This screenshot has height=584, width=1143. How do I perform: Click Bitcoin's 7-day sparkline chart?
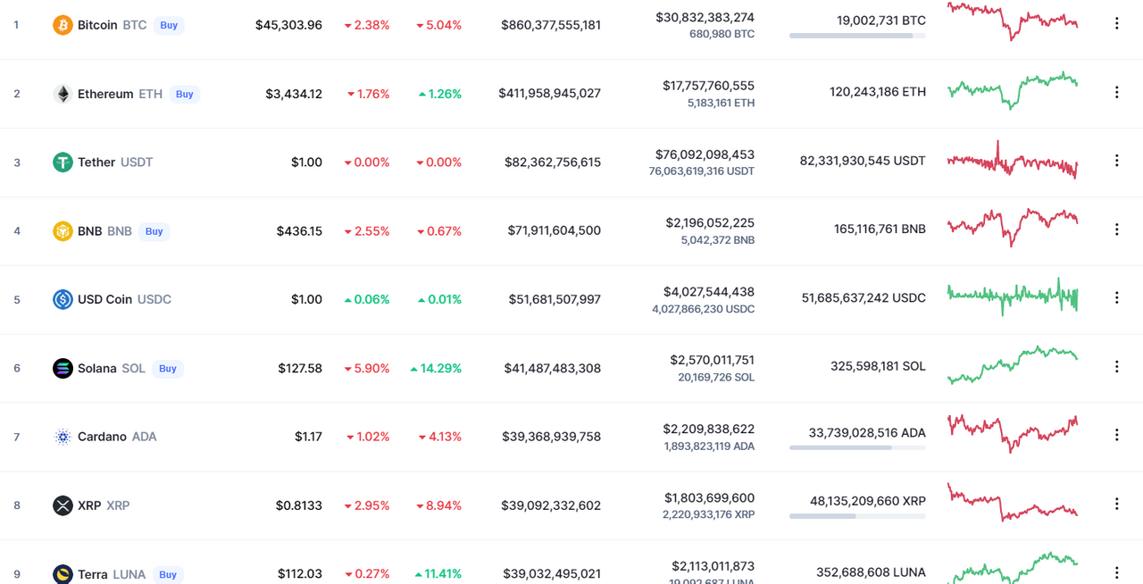[x=1013, y=21]
